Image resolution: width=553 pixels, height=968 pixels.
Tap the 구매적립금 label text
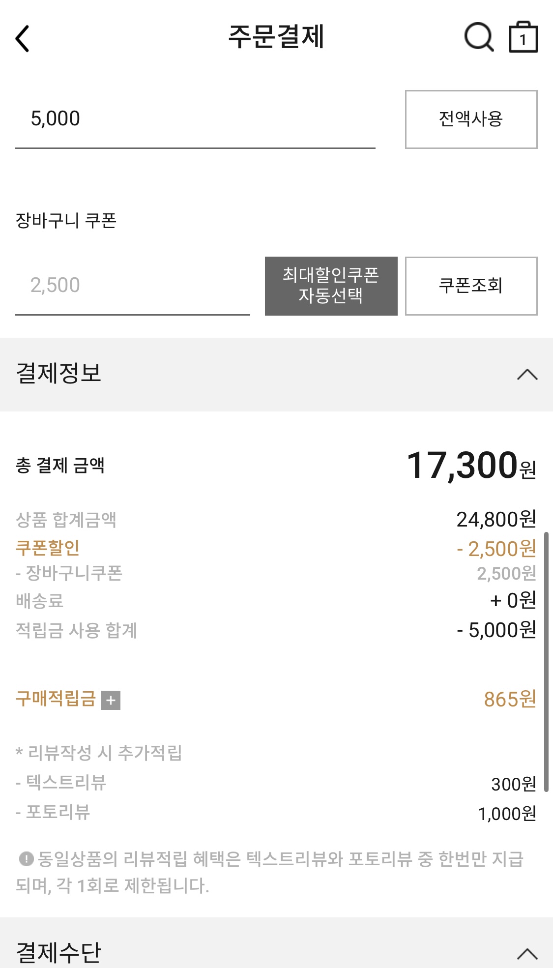(x=56, y=699)
